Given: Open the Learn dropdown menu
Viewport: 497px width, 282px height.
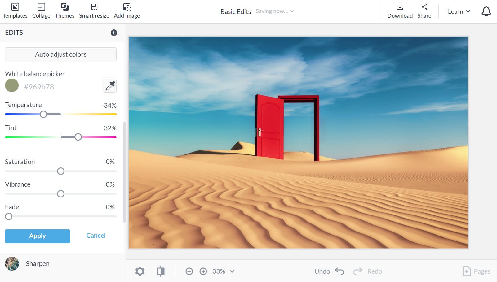Looking at the screenshot, I should point(459,11).
